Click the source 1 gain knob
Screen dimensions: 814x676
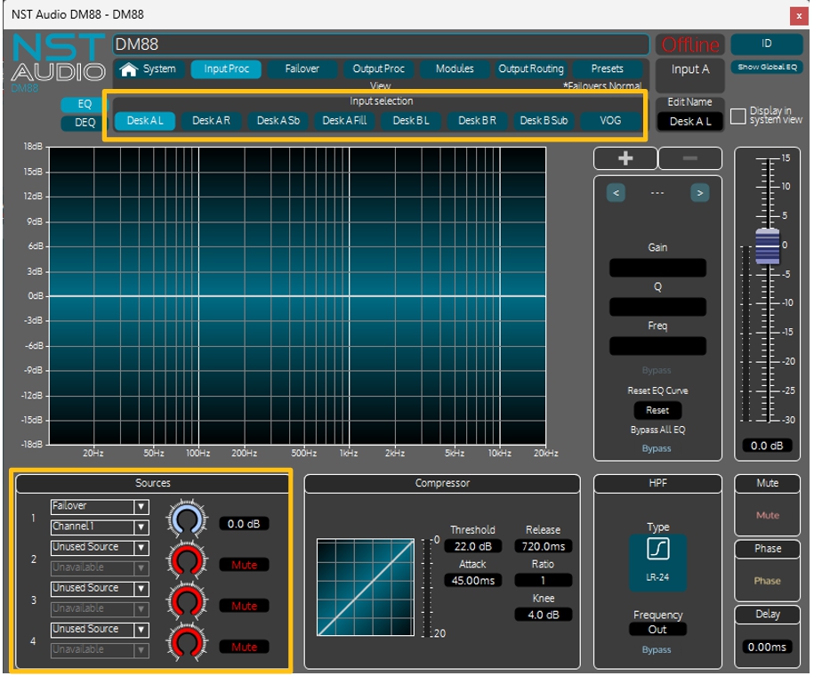(187, 524)
